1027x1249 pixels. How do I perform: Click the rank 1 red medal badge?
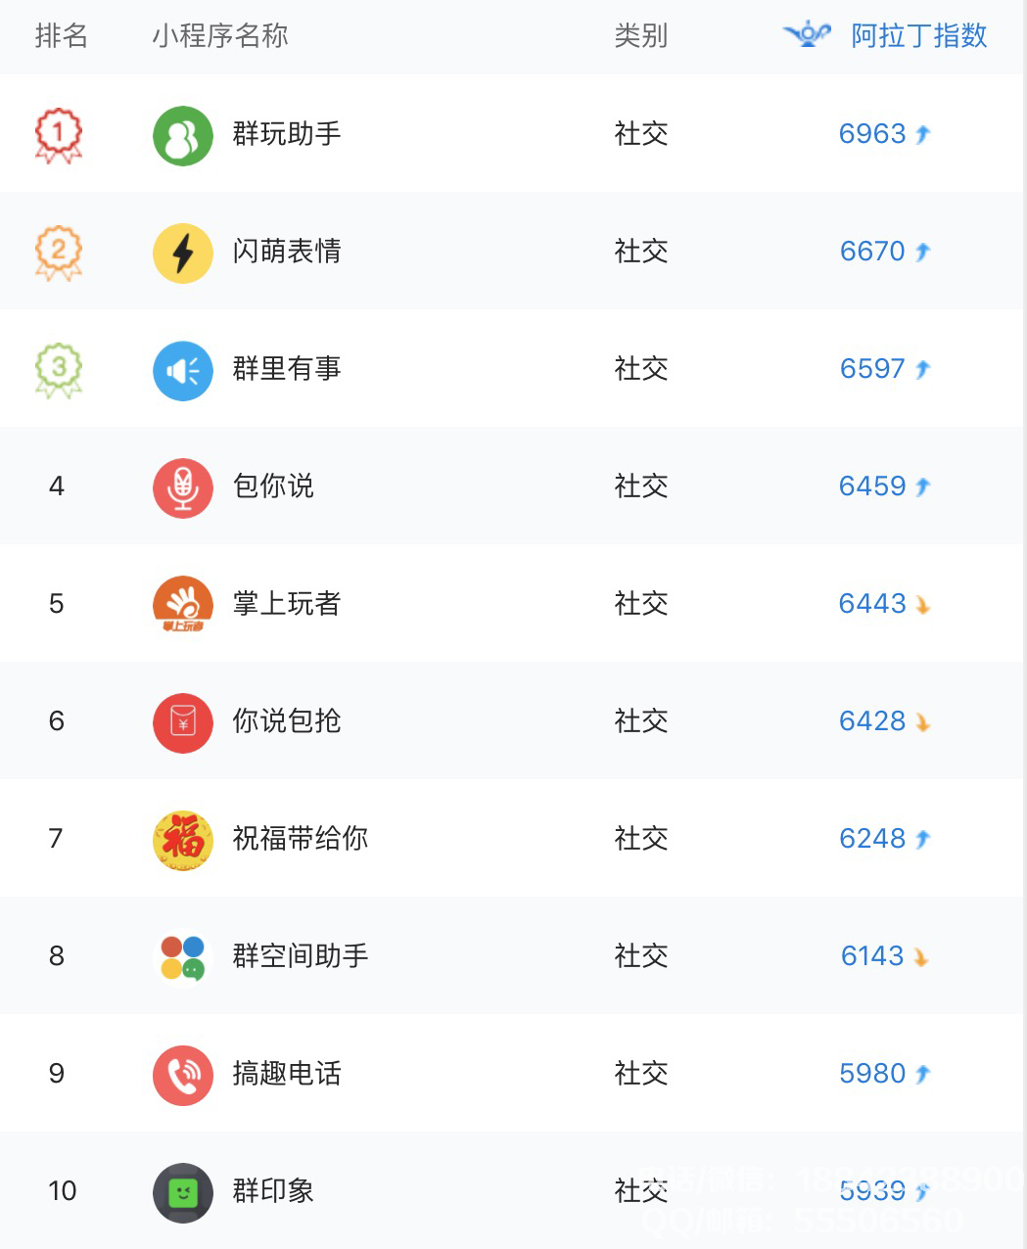(x=59, y=135)
